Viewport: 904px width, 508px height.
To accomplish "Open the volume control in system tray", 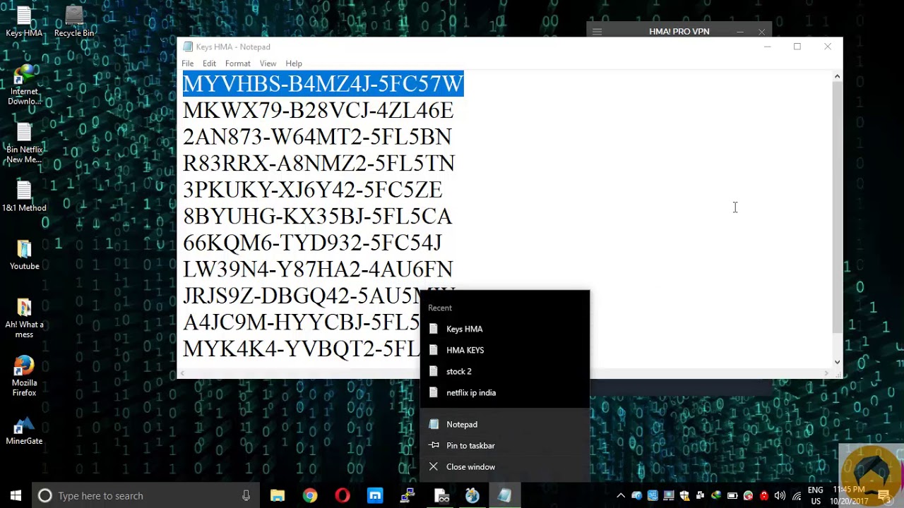I will [x=780, y=496].
